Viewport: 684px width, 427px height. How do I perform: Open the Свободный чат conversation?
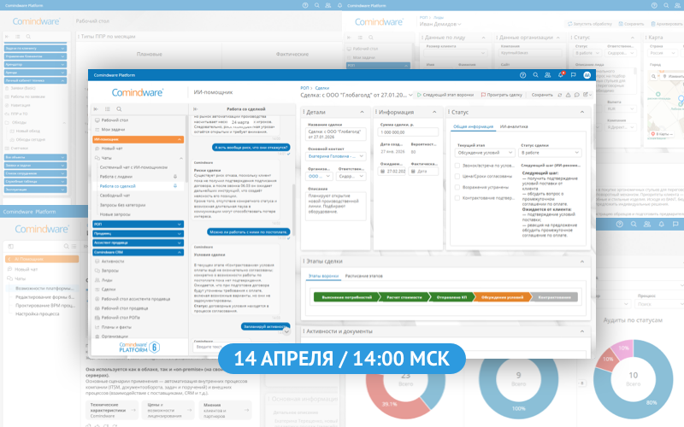click(x=115, y=196)
